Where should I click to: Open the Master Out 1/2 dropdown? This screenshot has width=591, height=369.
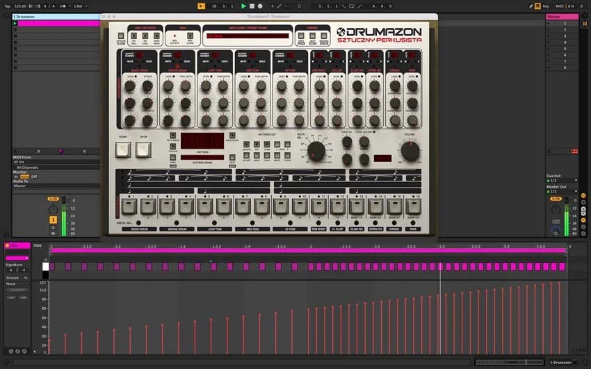(x=562, y=191)
